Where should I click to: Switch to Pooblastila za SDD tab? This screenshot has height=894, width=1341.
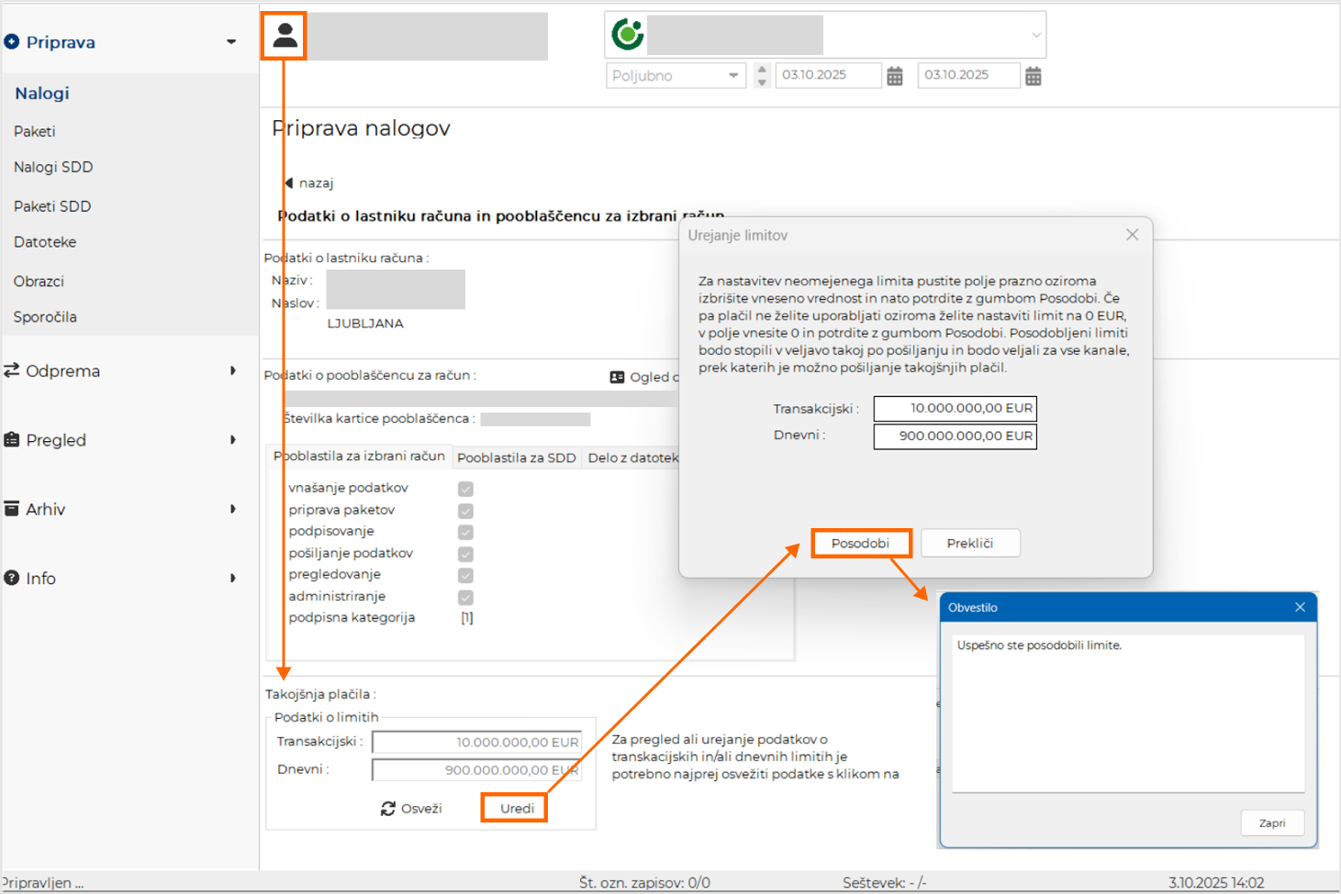point(516,458)
